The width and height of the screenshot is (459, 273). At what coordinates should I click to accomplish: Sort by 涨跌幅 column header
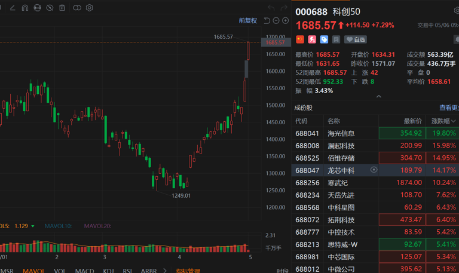tap(443, 121)
